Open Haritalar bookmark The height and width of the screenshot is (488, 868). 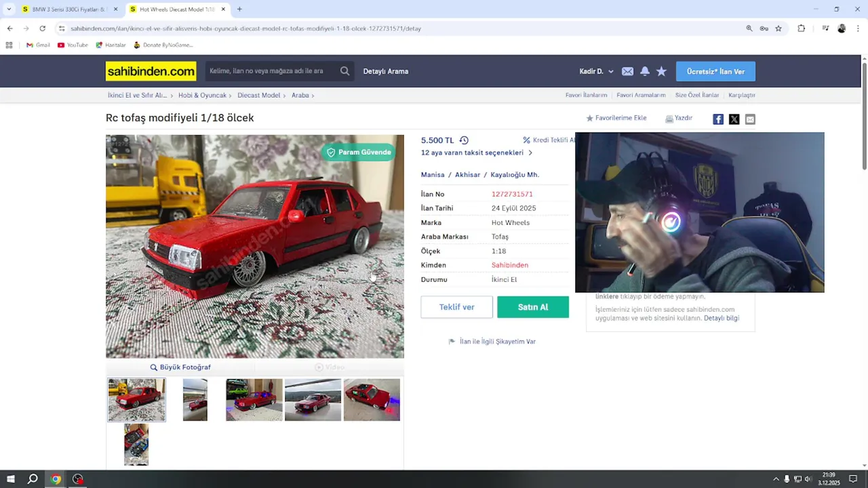pyautogui.click(x=111, y=45)
